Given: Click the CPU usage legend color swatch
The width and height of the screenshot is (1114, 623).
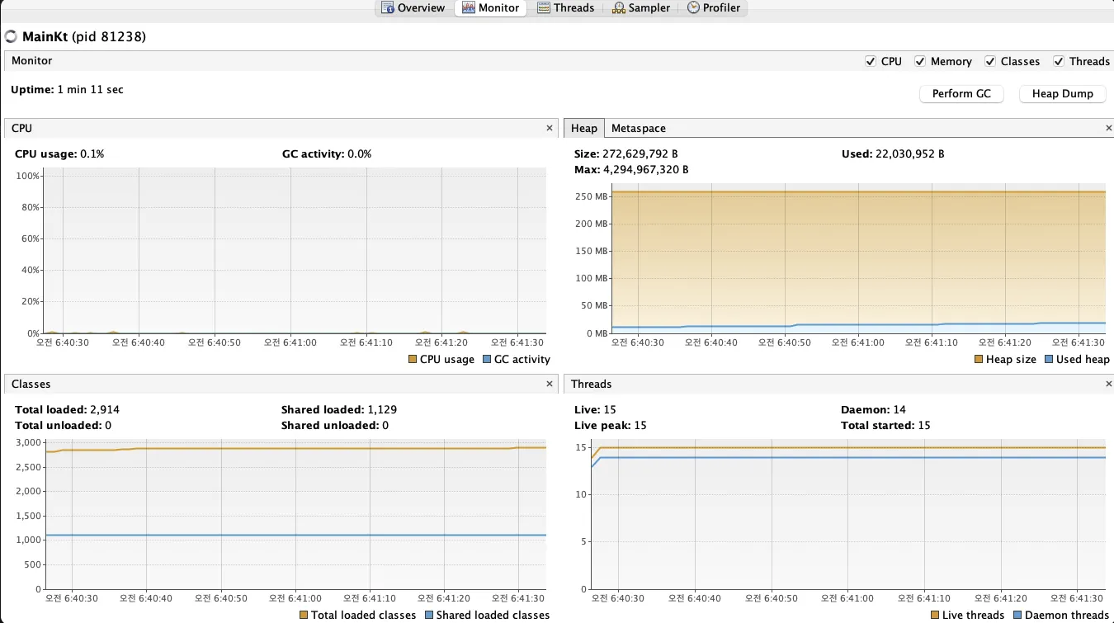Looking at the screenshot, I should point(413,360).
